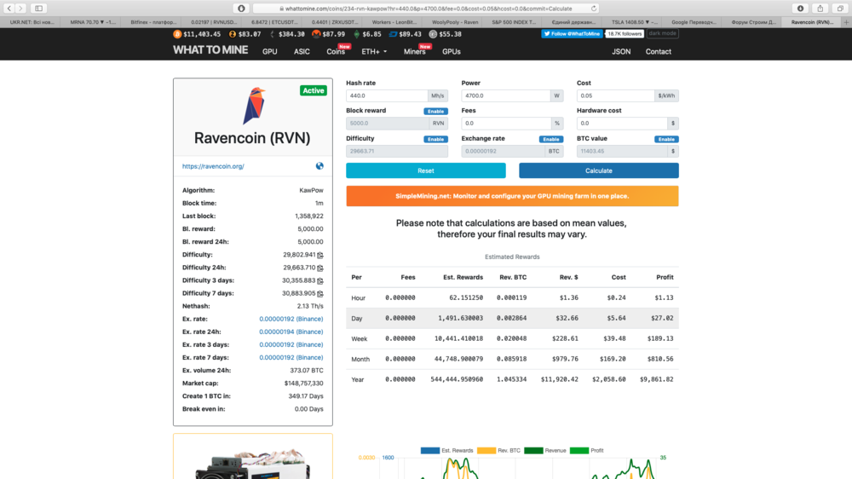Focus the Cost $/kWh input field
Viewport: 852px width, 479px height.
coord(615,95)
